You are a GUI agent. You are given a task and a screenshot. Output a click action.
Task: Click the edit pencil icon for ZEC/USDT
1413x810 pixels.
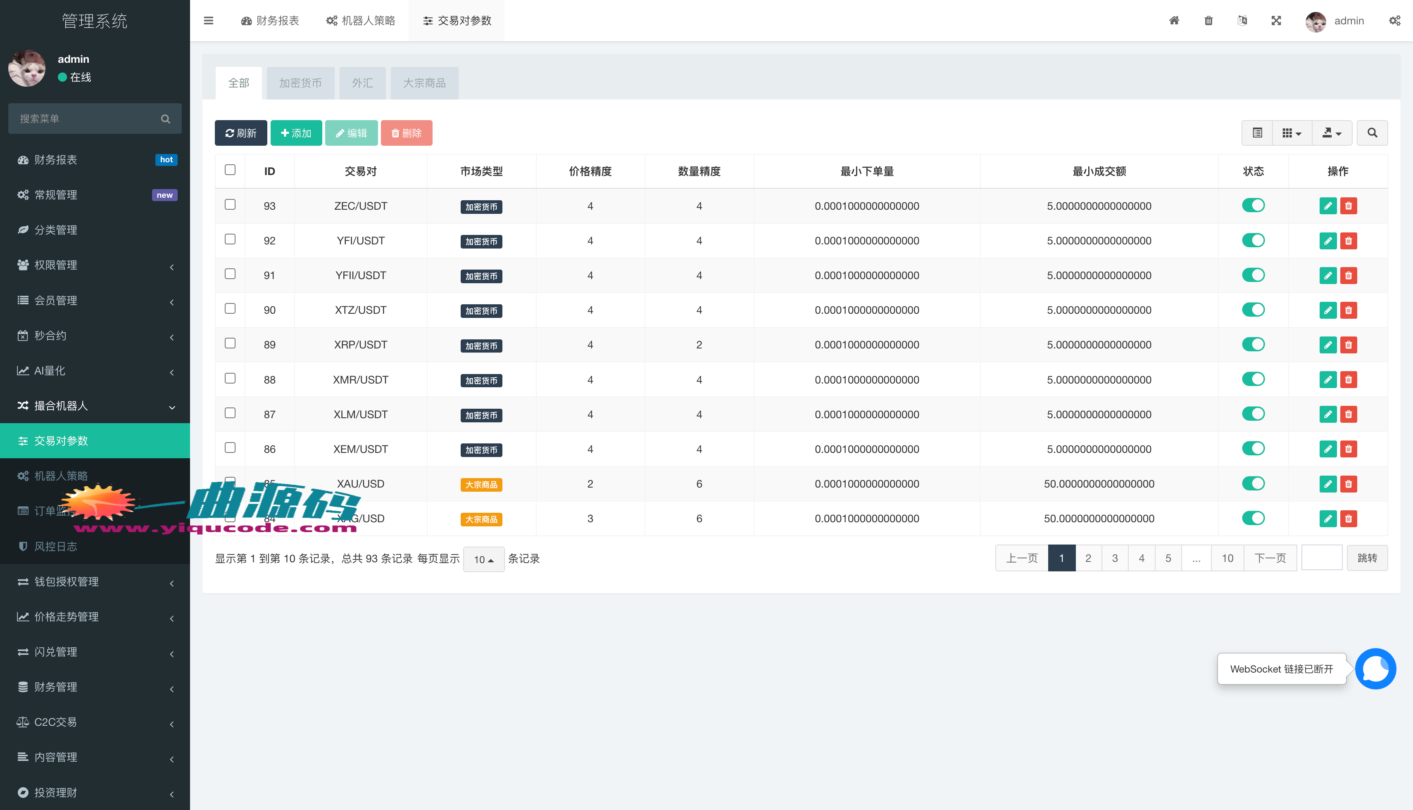pos(1327,206)
